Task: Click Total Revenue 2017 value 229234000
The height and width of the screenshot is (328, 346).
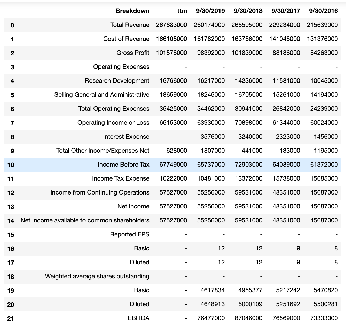Action: pos(285,25)
